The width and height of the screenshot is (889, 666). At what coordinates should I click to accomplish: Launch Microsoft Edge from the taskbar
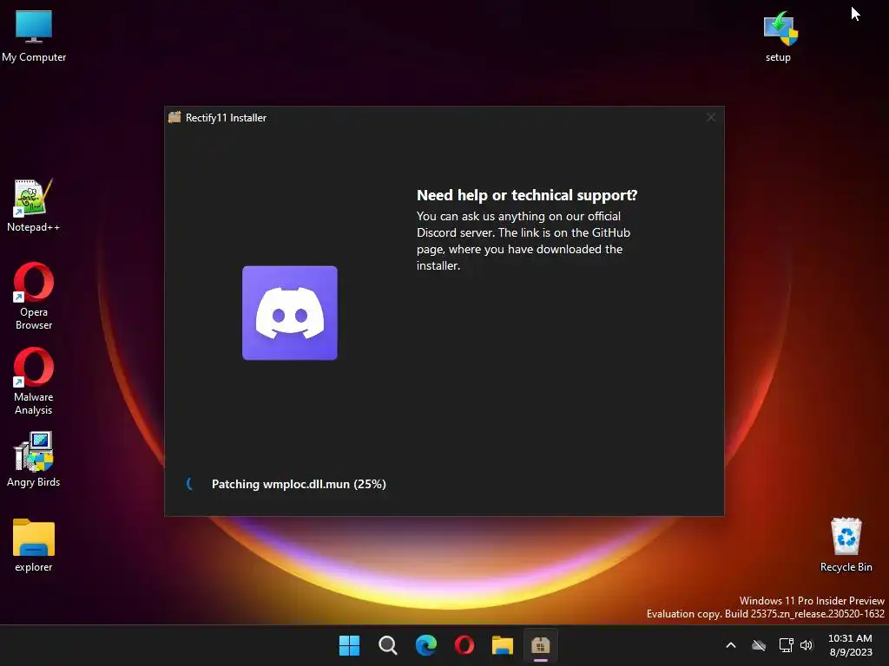[x=425, y=645]
